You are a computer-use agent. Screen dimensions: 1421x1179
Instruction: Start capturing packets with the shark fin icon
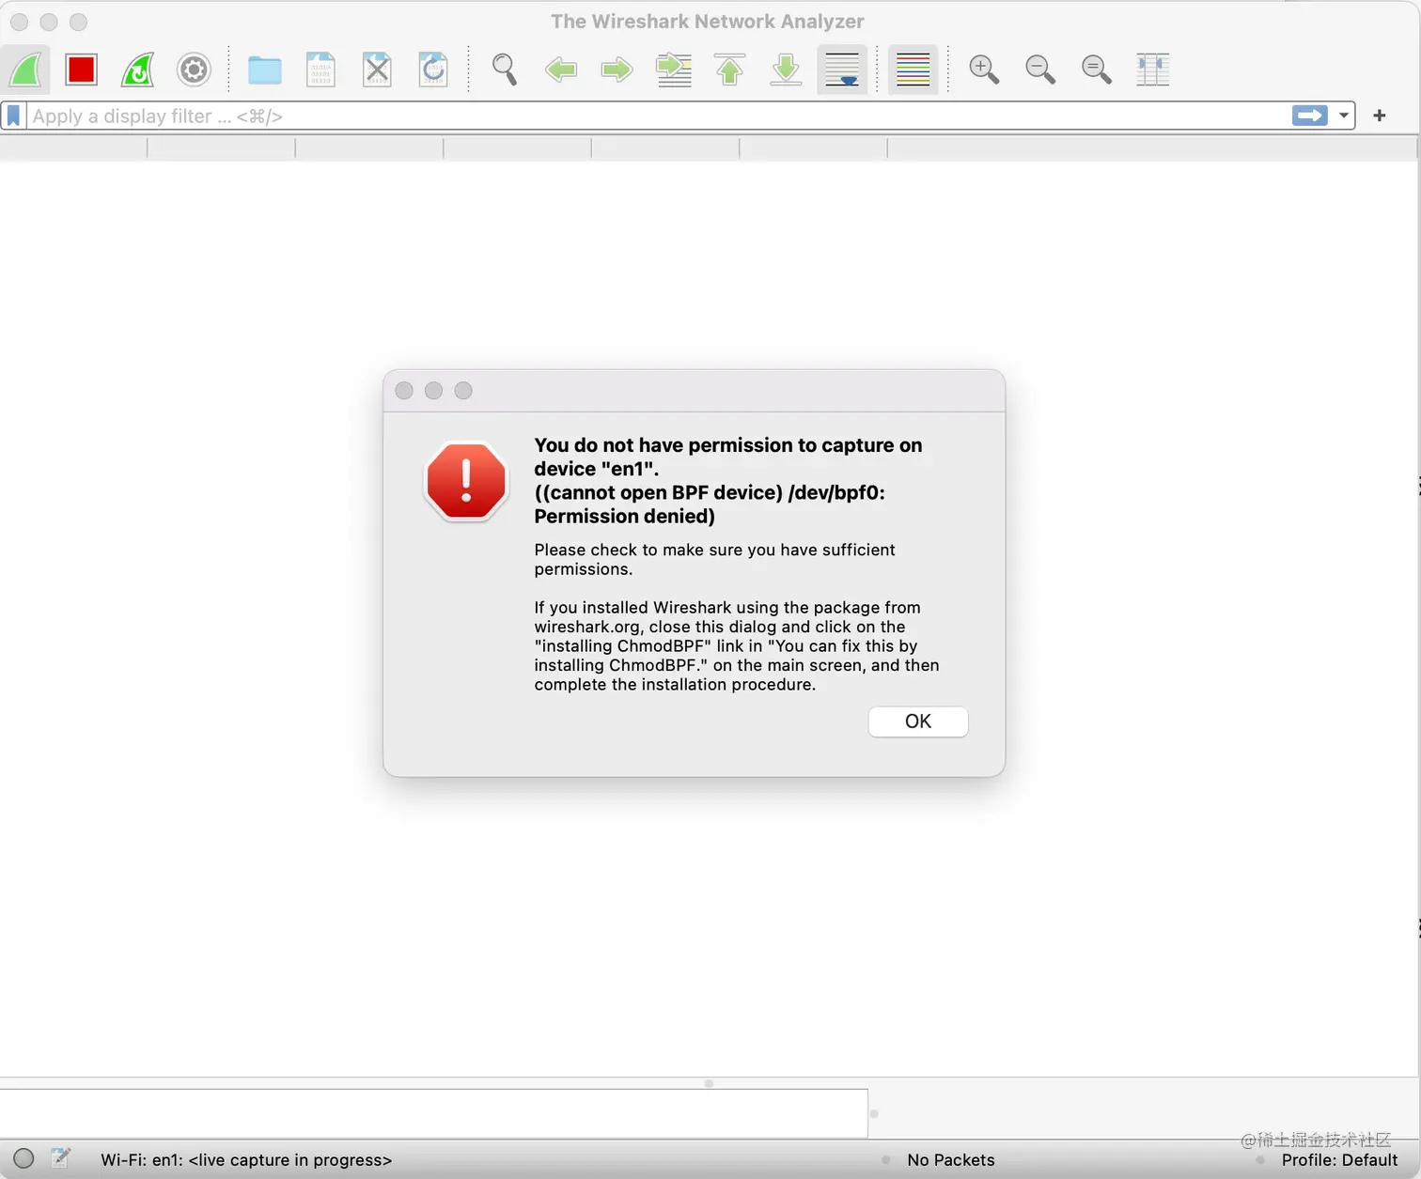[25, 70]
